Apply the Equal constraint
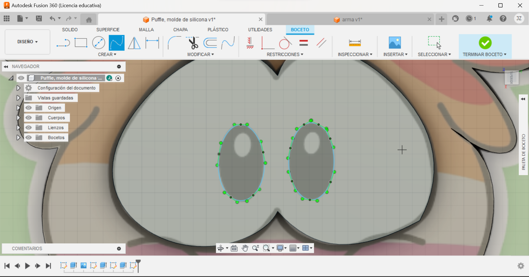The image size is (529, 277). click(x=303, y=43)
